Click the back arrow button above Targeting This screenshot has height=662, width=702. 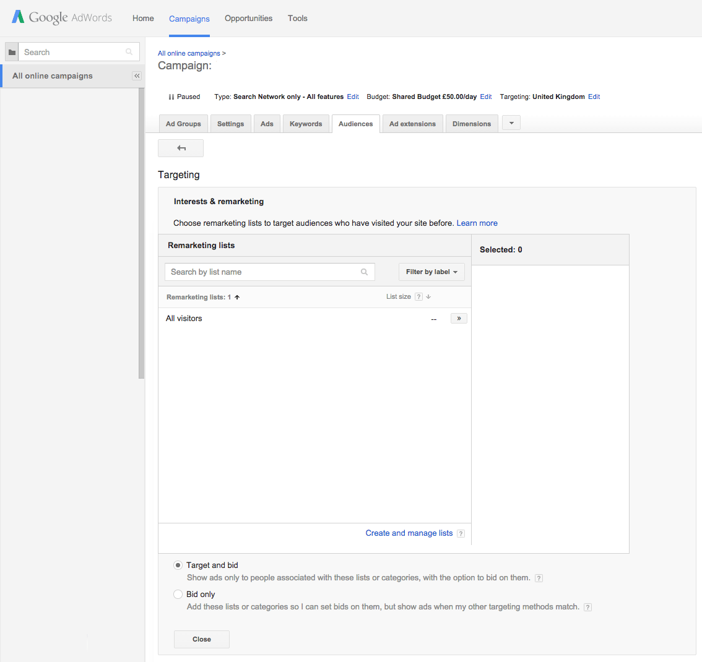(181, 148)
